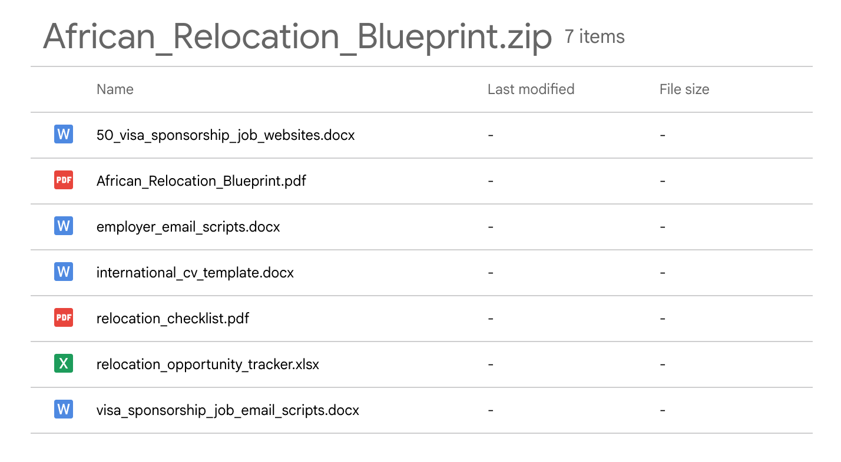The image size is (841, 462).
Task: Open relocation_checklist.pdf file name
Action: click(173, 319)
